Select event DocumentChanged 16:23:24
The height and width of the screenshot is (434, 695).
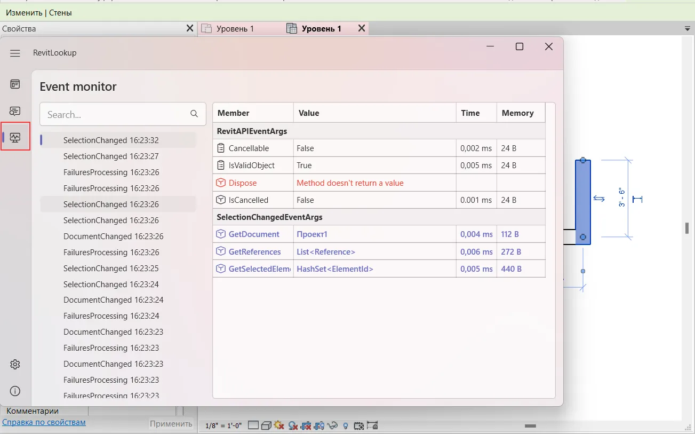click(x=118, y=300)
